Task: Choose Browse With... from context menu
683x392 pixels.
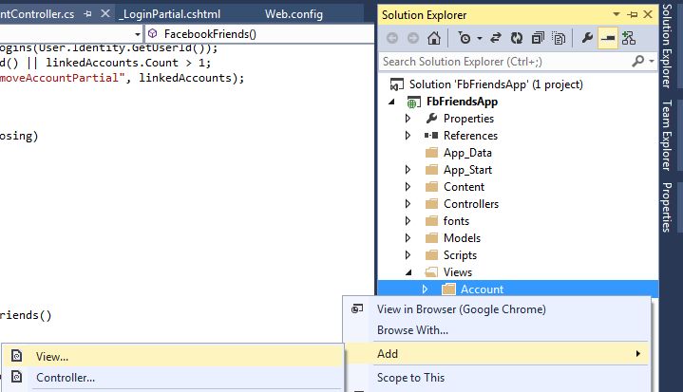Action: click(497, 330)
